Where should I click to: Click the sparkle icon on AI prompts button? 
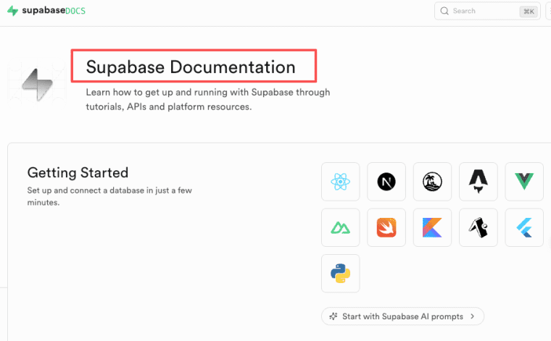(333, 316)
